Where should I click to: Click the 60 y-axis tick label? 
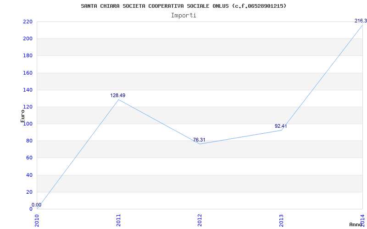tap(29, 158)
